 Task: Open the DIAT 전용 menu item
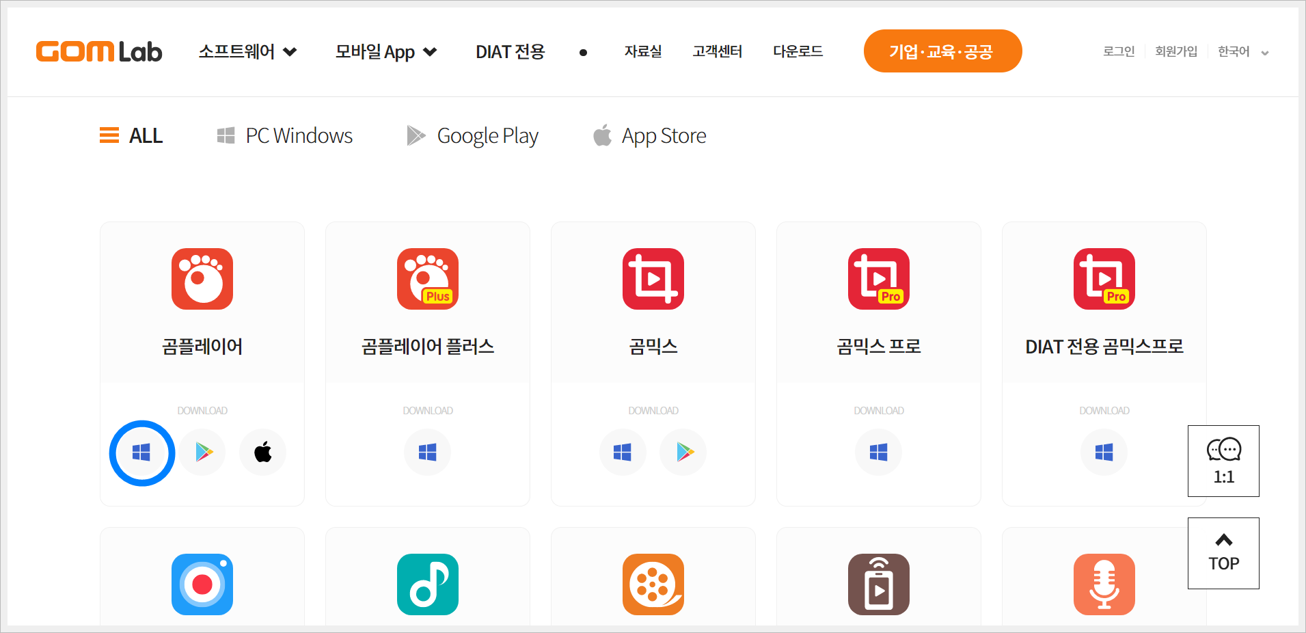point(510,51)
